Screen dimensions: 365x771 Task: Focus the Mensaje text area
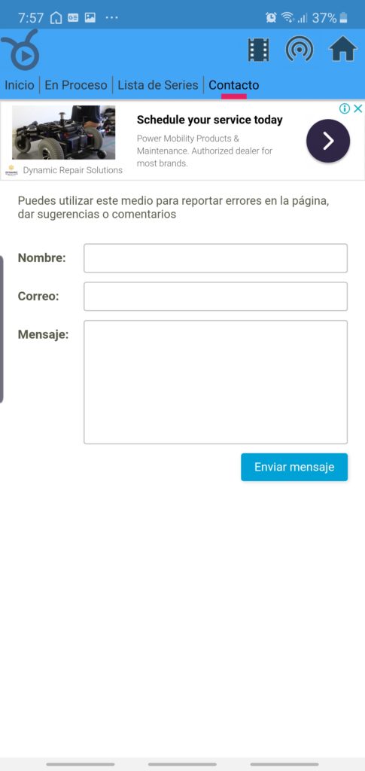pyautogui.click(x=216, y=382)
